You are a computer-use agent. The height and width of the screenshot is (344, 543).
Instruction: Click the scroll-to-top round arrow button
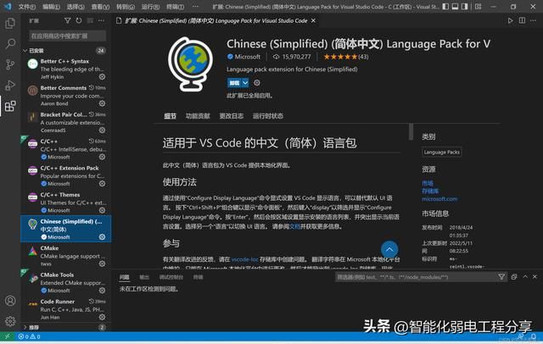coord(389,250)
